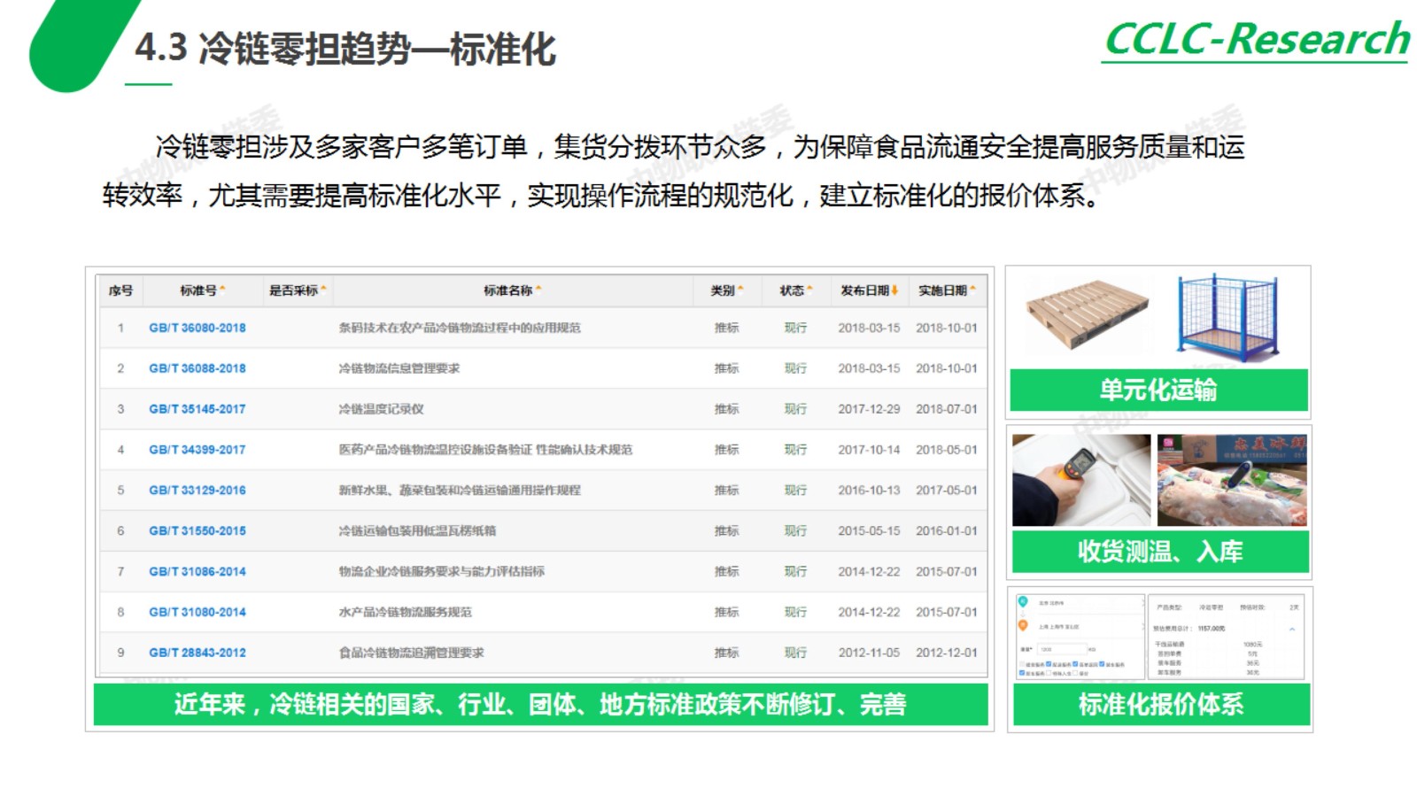Image resolution: width=1417 pixels, height=796 pixels.
Task: Sort table by 标准号 column header
Action: pyautogui.click(x=202, y=290)
